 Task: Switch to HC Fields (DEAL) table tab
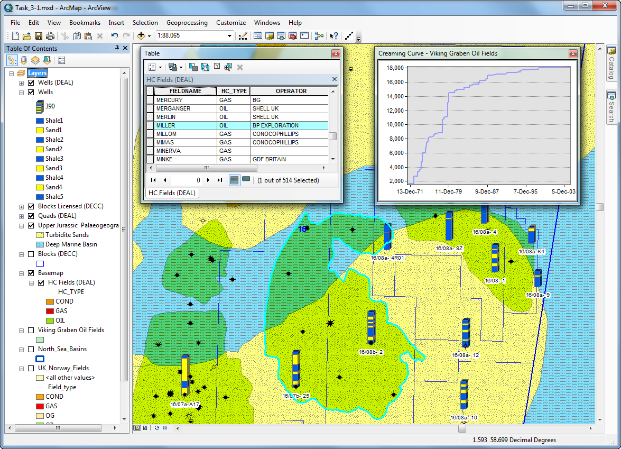(x=171, y=193)
